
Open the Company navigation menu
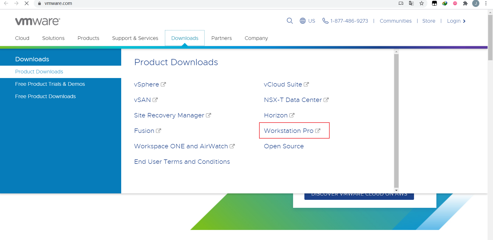[x=256, y=38]
